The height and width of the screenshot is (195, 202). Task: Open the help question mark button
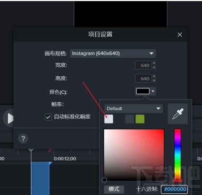pos(23,139)
